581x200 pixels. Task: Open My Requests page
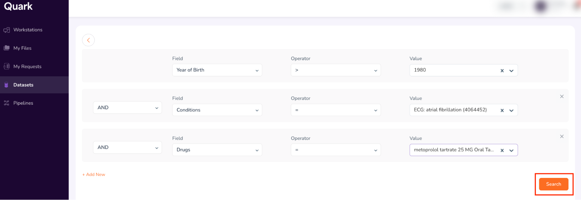(27, 67)
